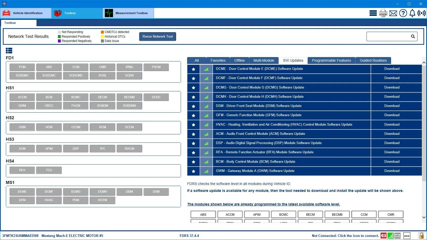This screenshot has width=427, height=240.
Task: Click the scroll up arrow of the updates panel
Action: point(424,62)
